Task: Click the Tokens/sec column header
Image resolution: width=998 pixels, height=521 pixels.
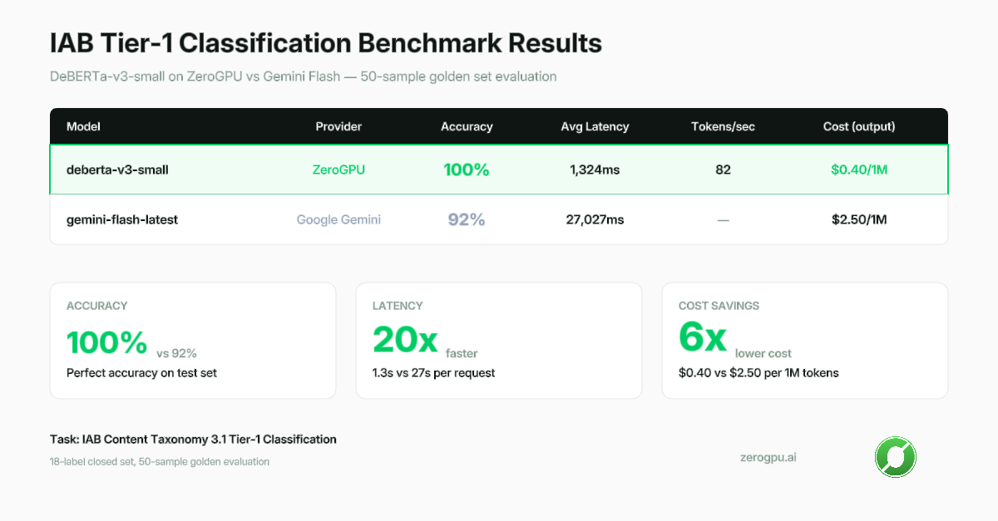Action: [x=723, y=127]
